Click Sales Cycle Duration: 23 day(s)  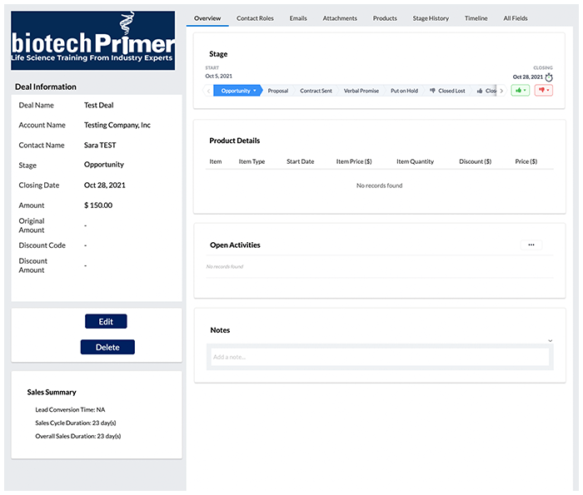coord(76,423)
